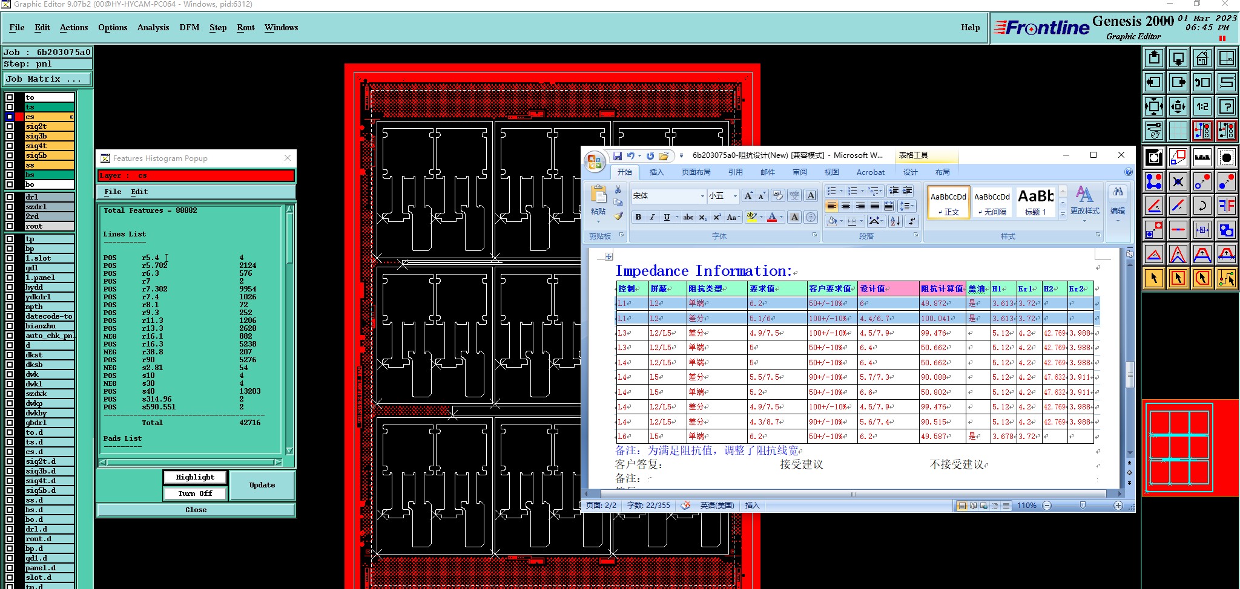Click the Help button in Genesis menu bar
This screenshot has width=1240, height=589.
pyautogui.click(x=970, y=27)
